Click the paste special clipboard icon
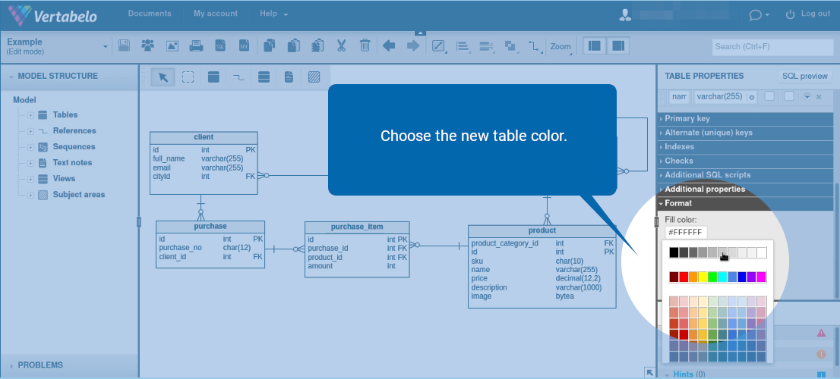The width and height of the screenshot is (840, 379). point(317,46)
